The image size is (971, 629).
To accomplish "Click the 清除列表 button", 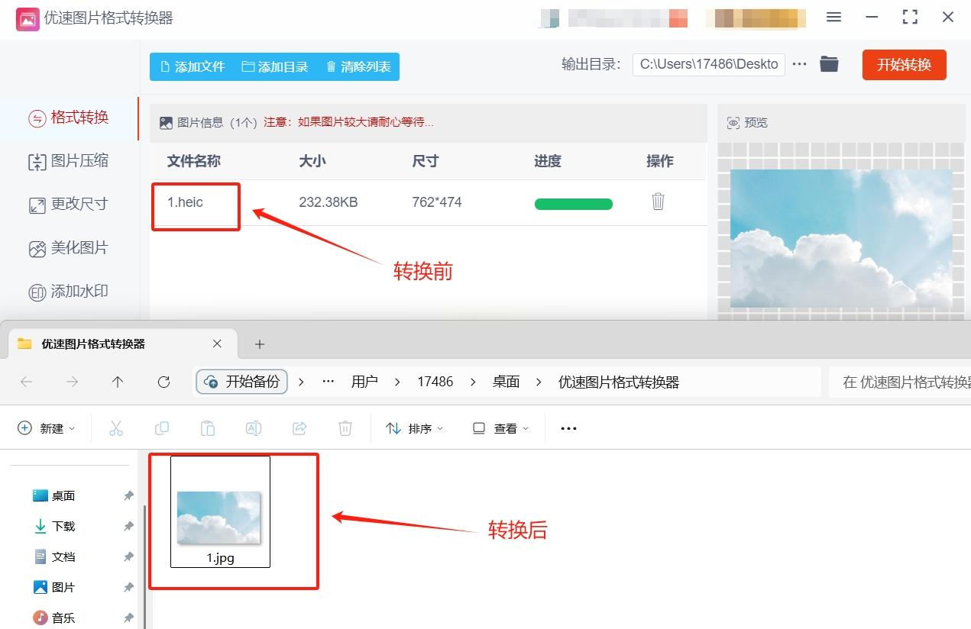I will coord(358,66).
